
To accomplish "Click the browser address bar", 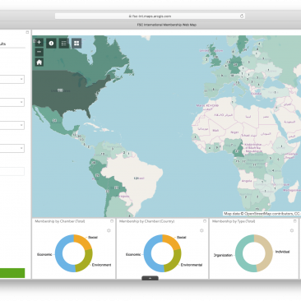I will point(150,16).
